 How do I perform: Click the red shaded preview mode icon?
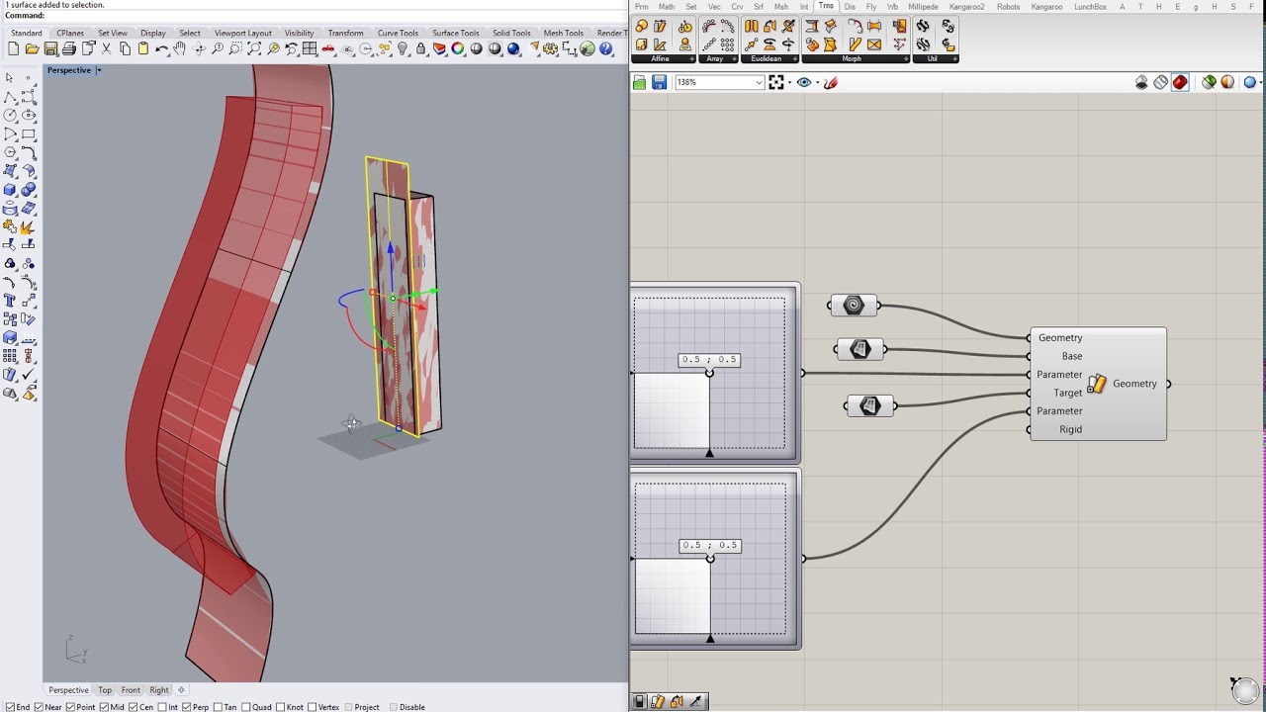pyautogui.click(x=1180, y=82)
